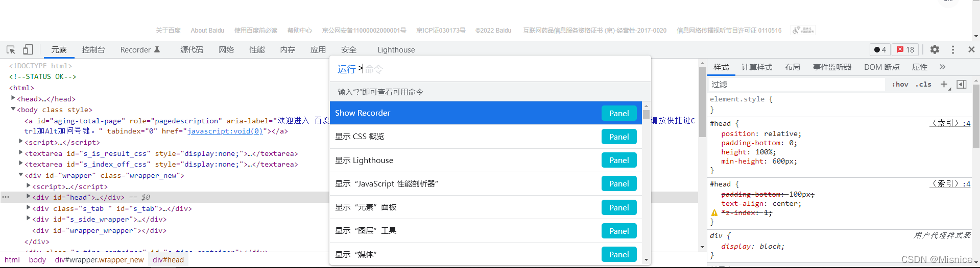Choose 显示 JavaScript 性能剖析器 command

click(x=486, y=183)
